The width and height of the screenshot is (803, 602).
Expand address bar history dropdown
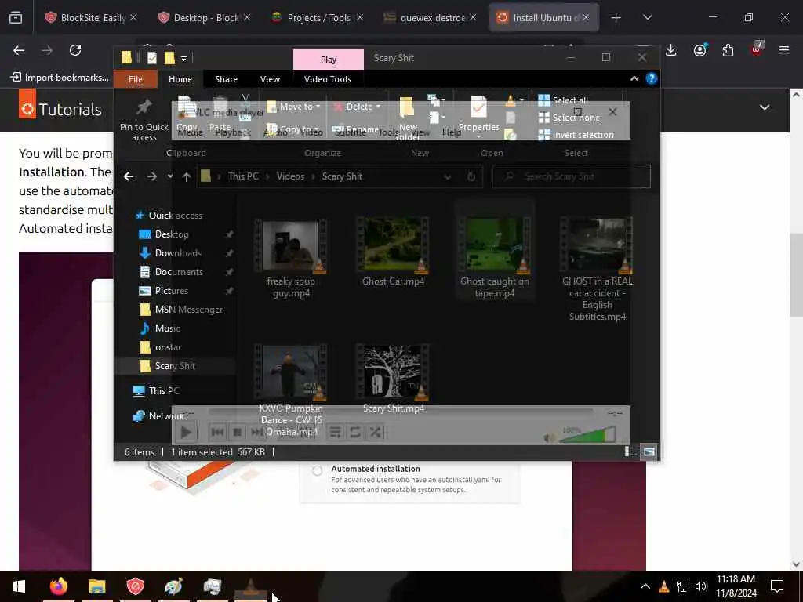click(448, 176)
